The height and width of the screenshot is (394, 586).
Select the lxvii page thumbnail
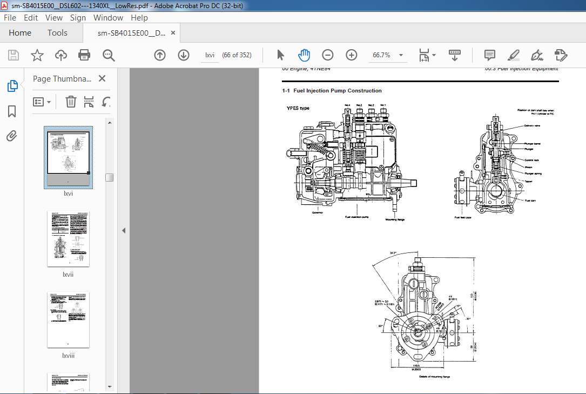pyautogui.click(x=68, y=238)
